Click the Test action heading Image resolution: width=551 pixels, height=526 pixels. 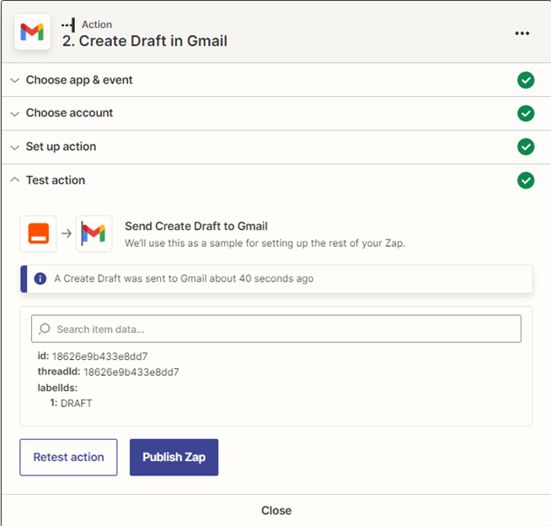[56, 180]
